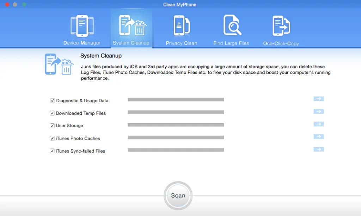The width and height of the screenshot is (361, 216).
Task: Expand iTunes Photo Caches details arrow
Action: (x=319, y=137)
